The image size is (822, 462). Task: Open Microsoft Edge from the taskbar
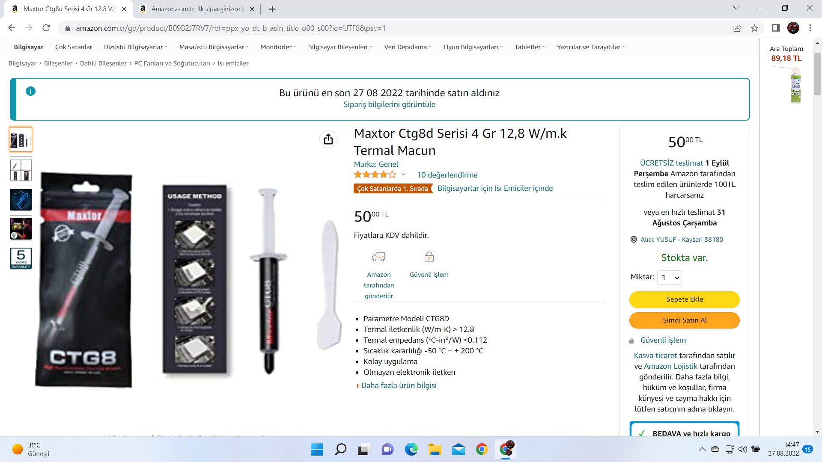[411, 449]
